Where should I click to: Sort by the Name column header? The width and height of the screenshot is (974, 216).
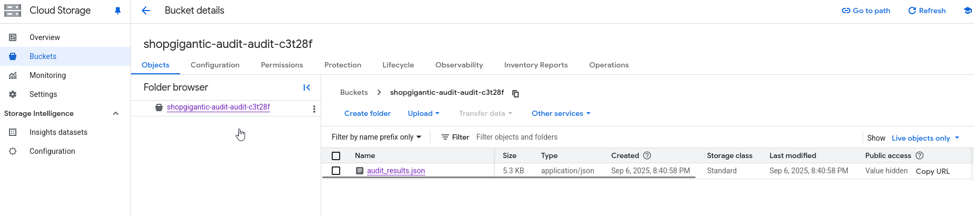click(x=365, y=155)
